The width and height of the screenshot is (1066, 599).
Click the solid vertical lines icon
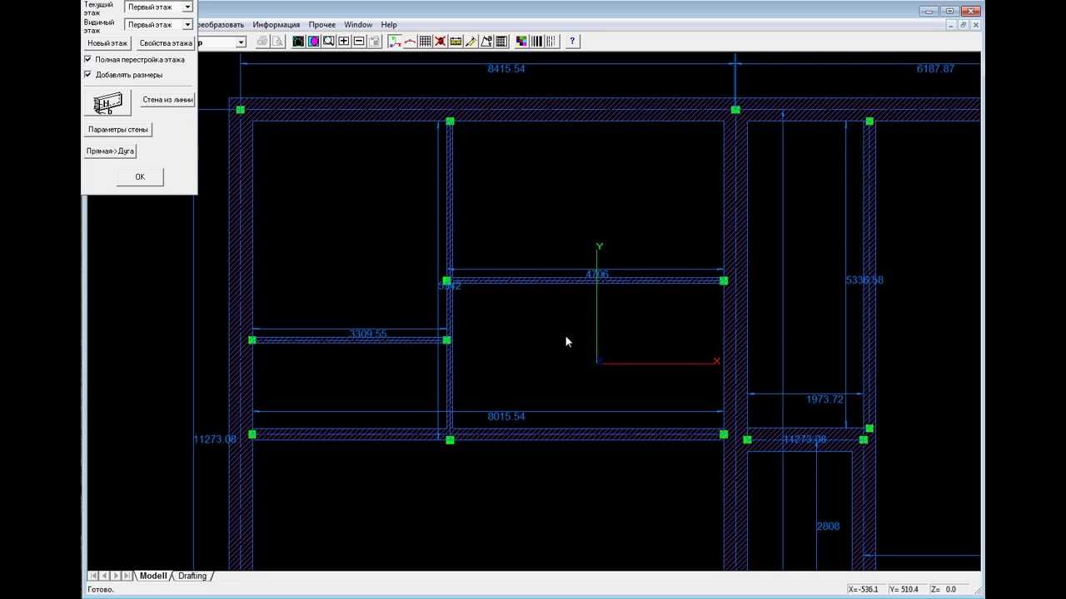pos(537,42)
